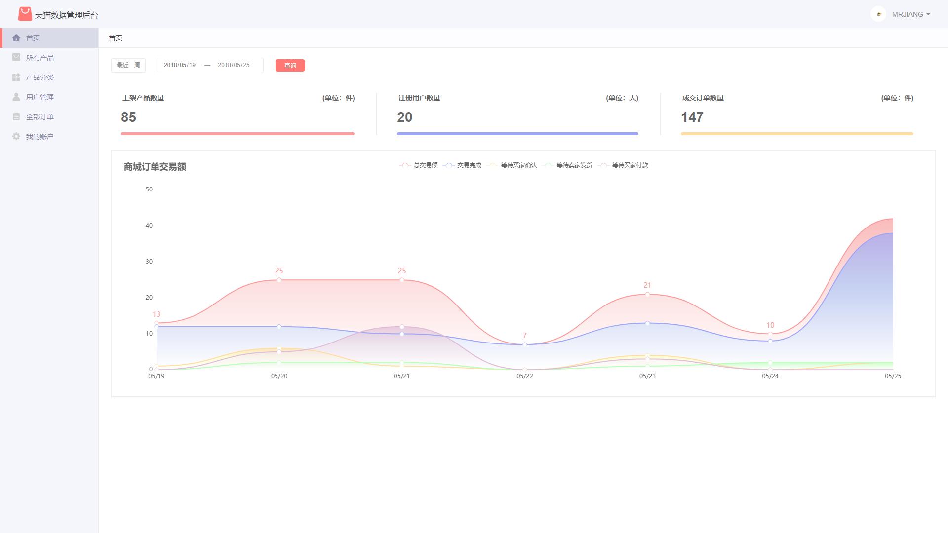This screenshot has height=533, width=948.
Task: Open the MRJIANG account dropdown
Action: 911,14
